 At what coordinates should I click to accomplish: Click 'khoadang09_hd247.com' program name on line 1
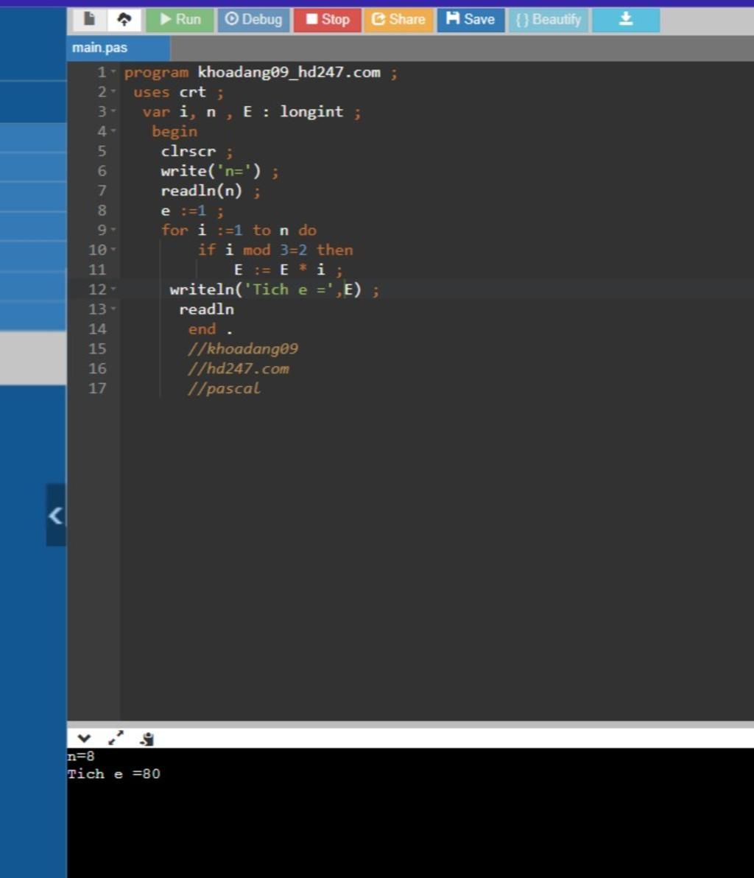click(x=289, y=72)
